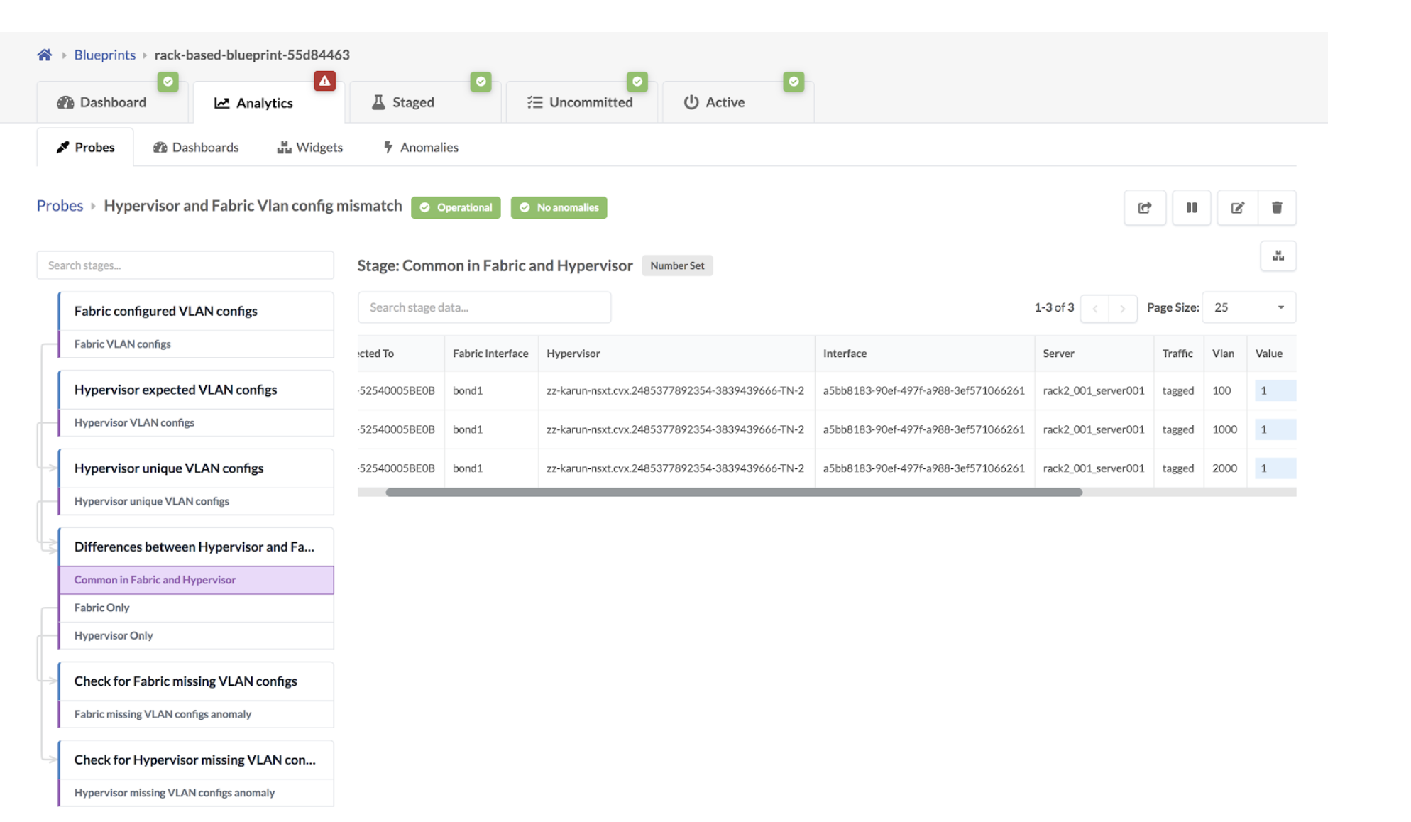Click the Probes breadcrumb link
The image size is (1411, 822).
(x=60, y=206)
